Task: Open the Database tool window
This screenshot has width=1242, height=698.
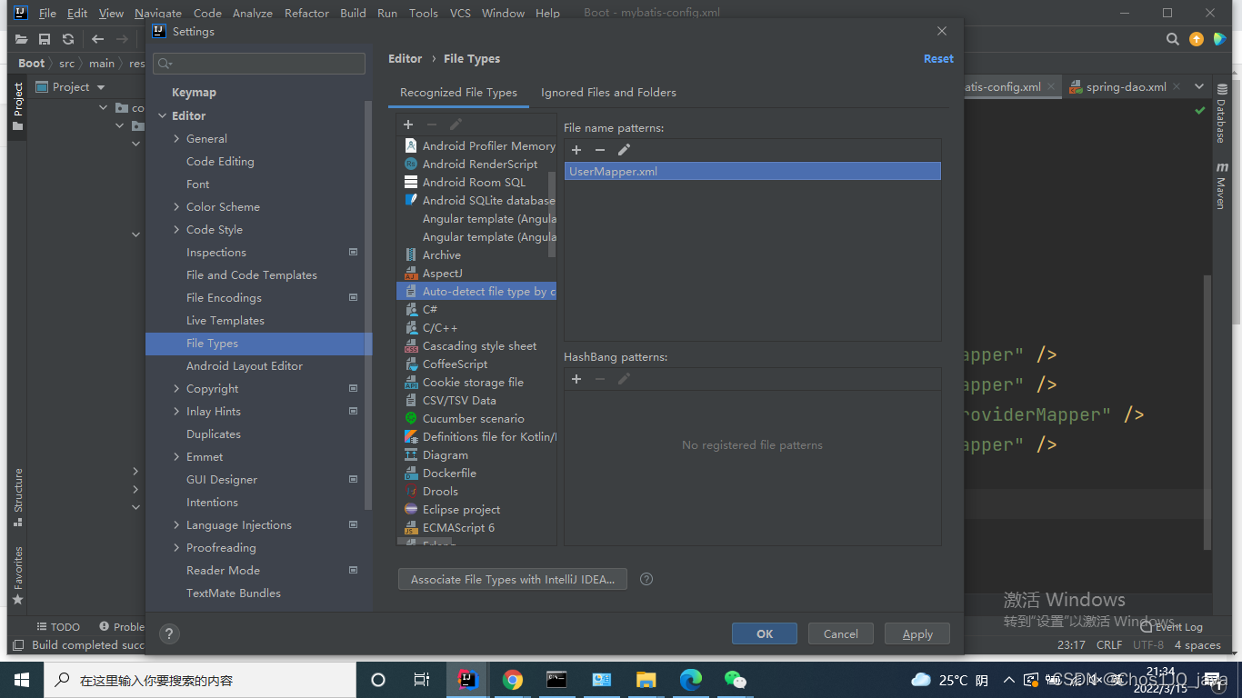Action: point(1222,114)
